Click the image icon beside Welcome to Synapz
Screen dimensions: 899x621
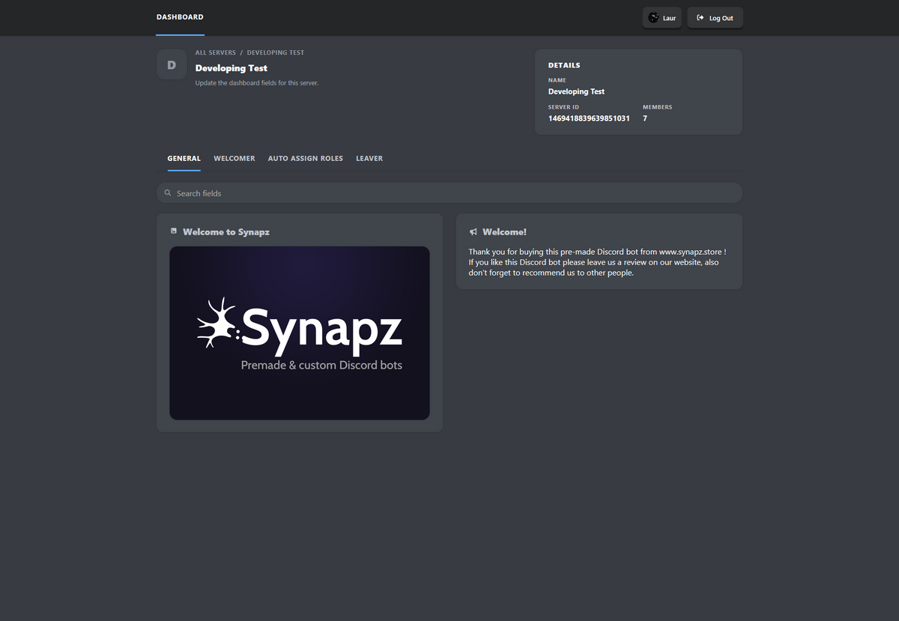coord(174,231)
